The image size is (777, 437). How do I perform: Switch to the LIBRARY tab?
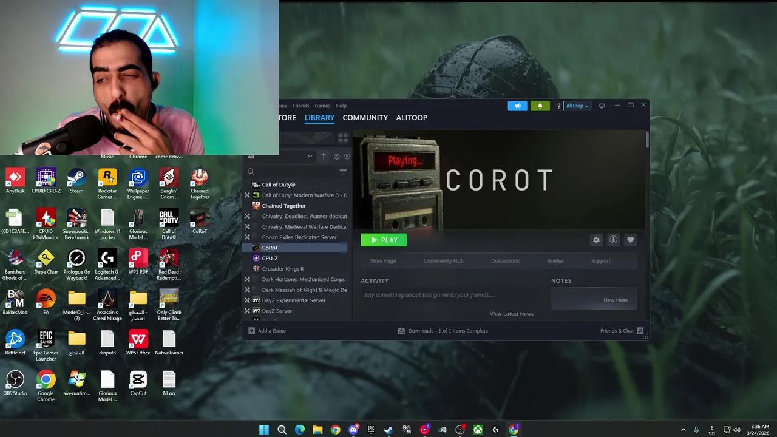[x=319, y=118]
